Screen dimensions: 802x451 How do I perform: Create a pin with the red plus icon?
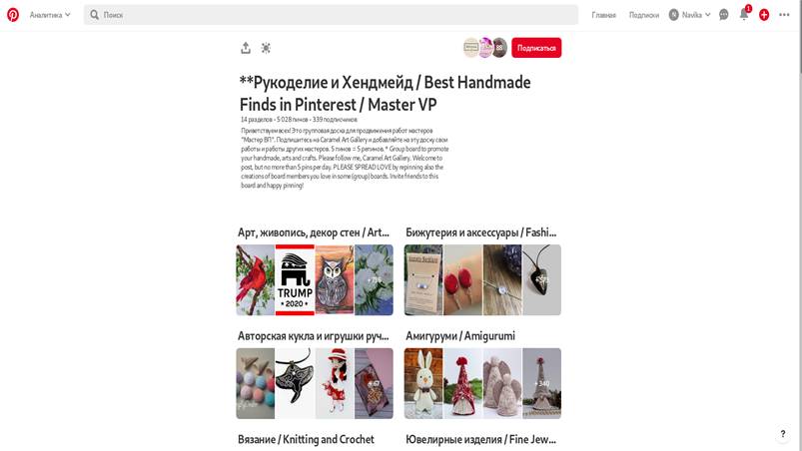click(x=764, y=15)
